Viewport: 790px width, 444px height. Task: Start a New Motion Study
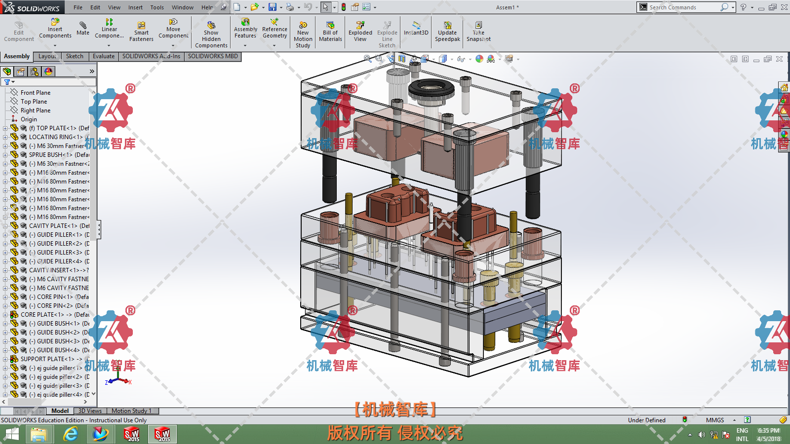303,35
